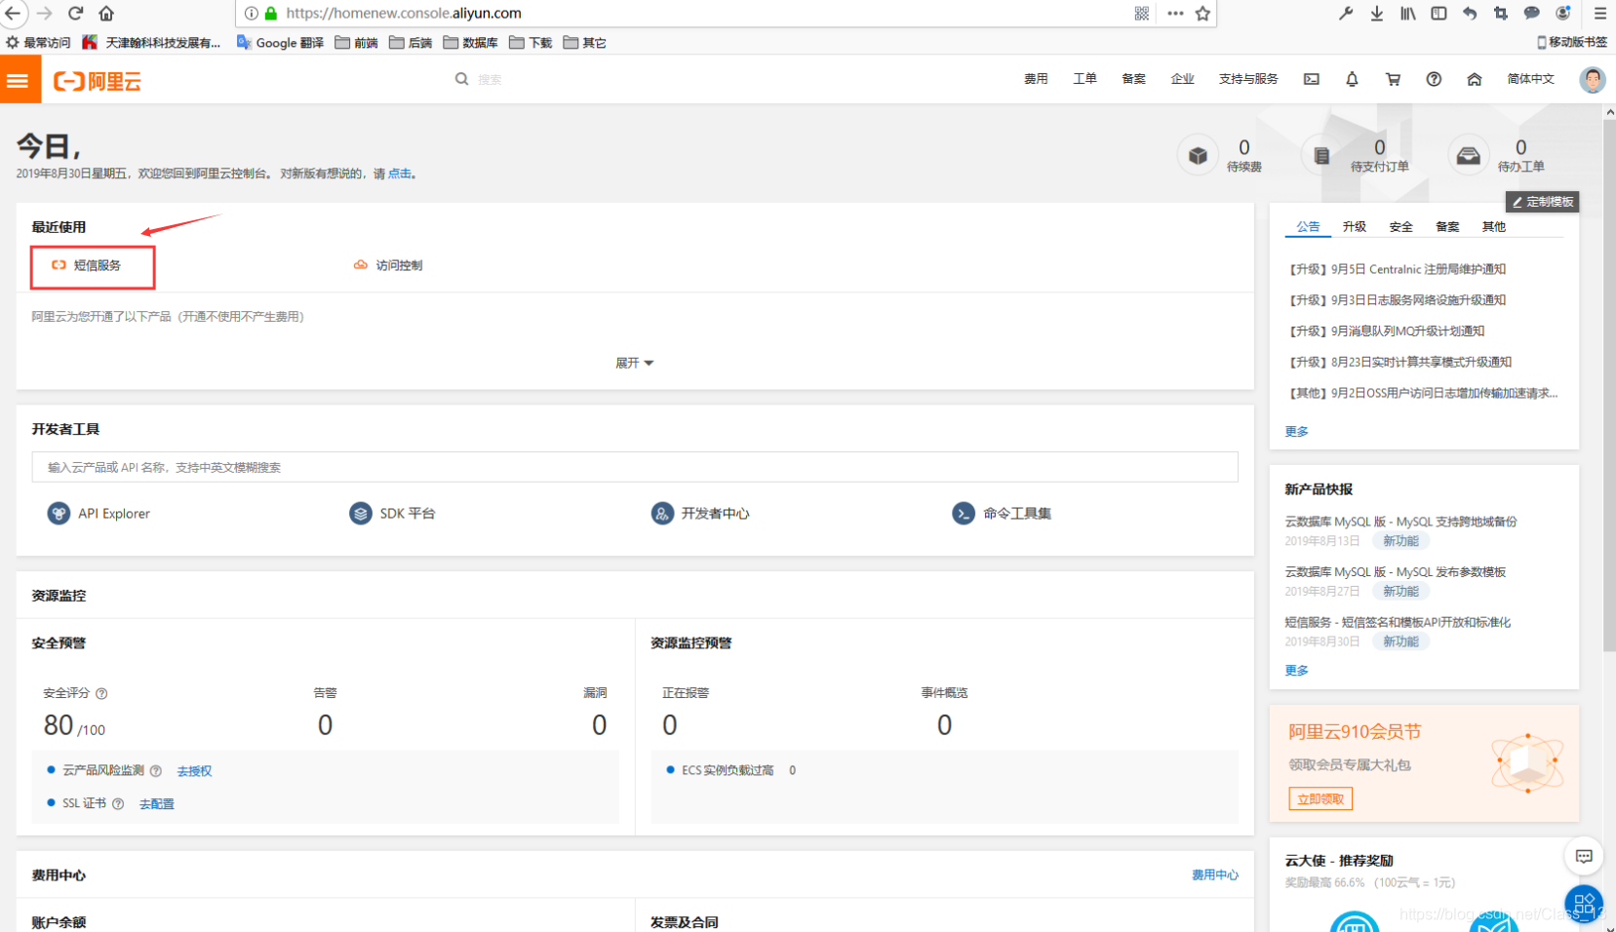
Task: Click the Aliyun logo
Action: coord(98,81)
